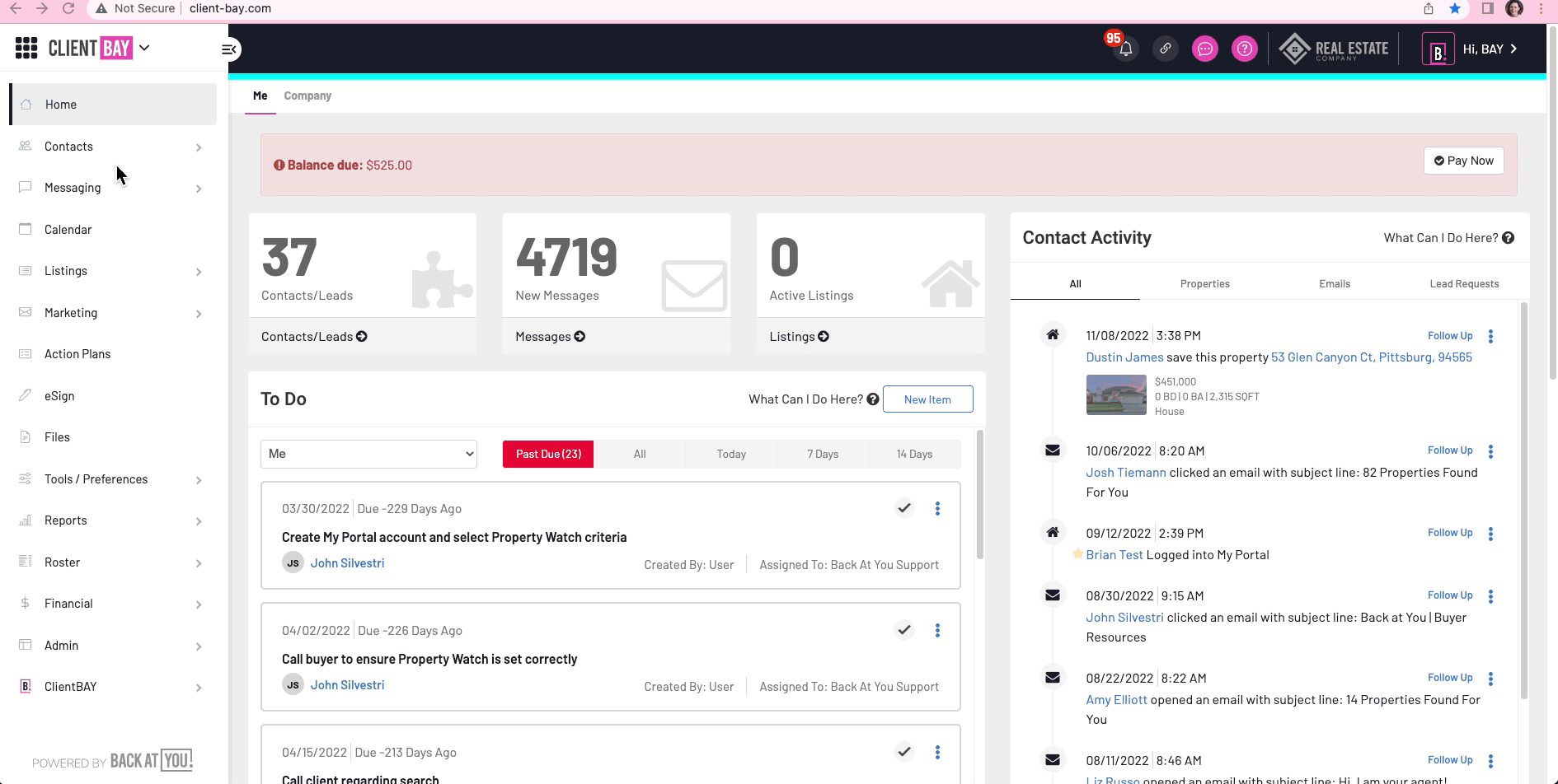Open the ClientBay logo dropdown chevron
Screen dimensions: 1558x784
144,48
